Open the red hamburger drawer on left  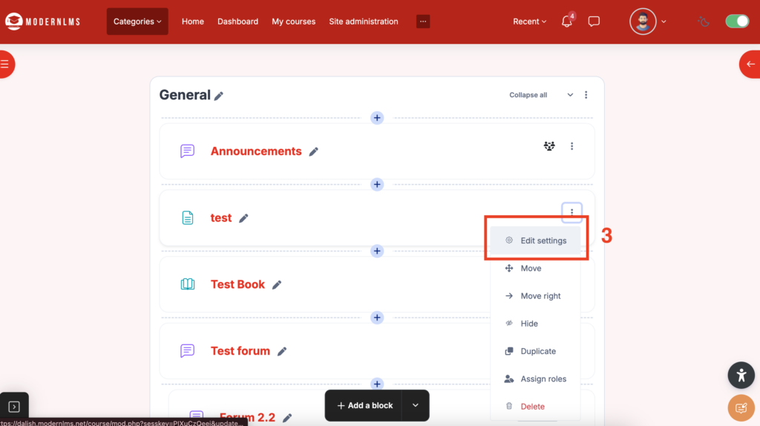pos(5,65)
